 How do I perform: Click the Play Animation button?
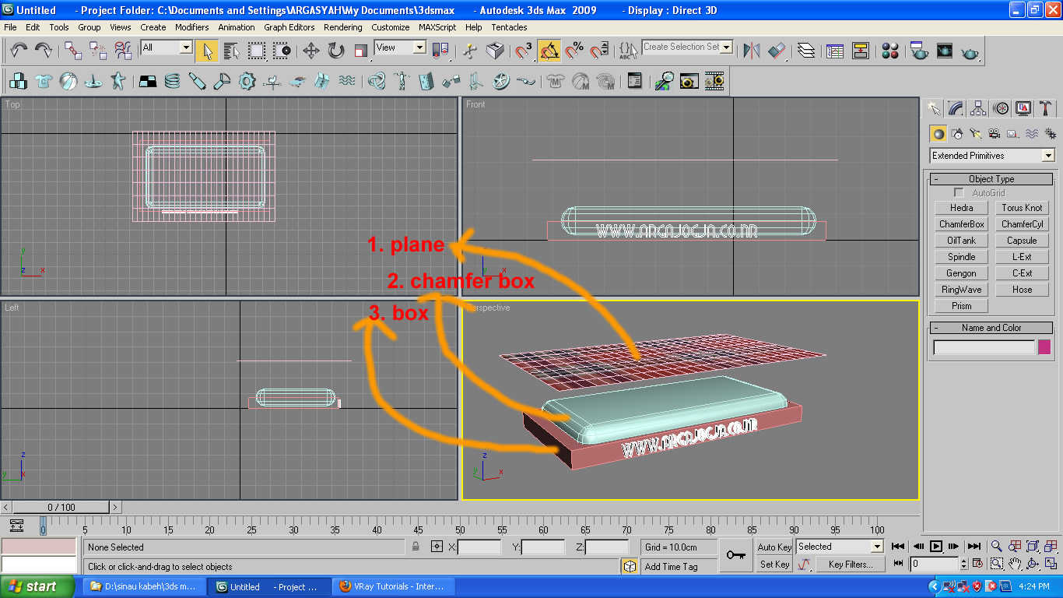pos(936,547)
